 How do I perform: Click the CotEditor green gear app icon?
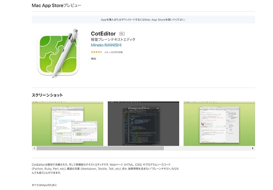pos(58,53)
